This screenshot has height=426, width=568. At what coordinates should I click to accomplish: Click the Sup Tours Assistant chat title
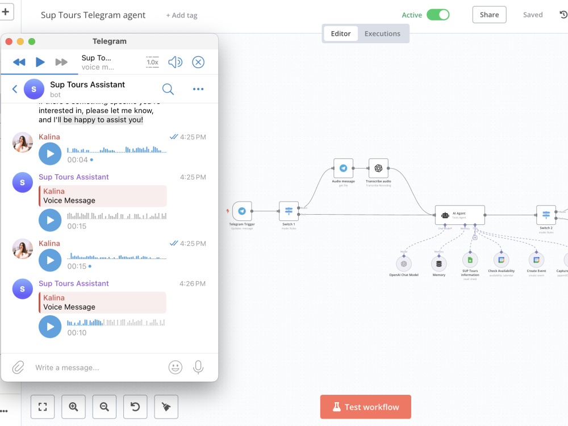coord(87,85)
